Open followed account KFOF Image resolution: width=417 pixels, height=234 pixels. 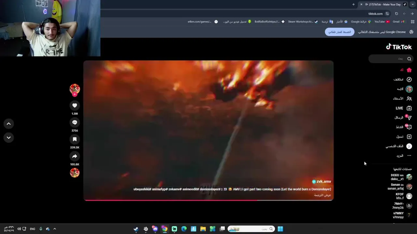pyautogui.click(x=404, y=196)
